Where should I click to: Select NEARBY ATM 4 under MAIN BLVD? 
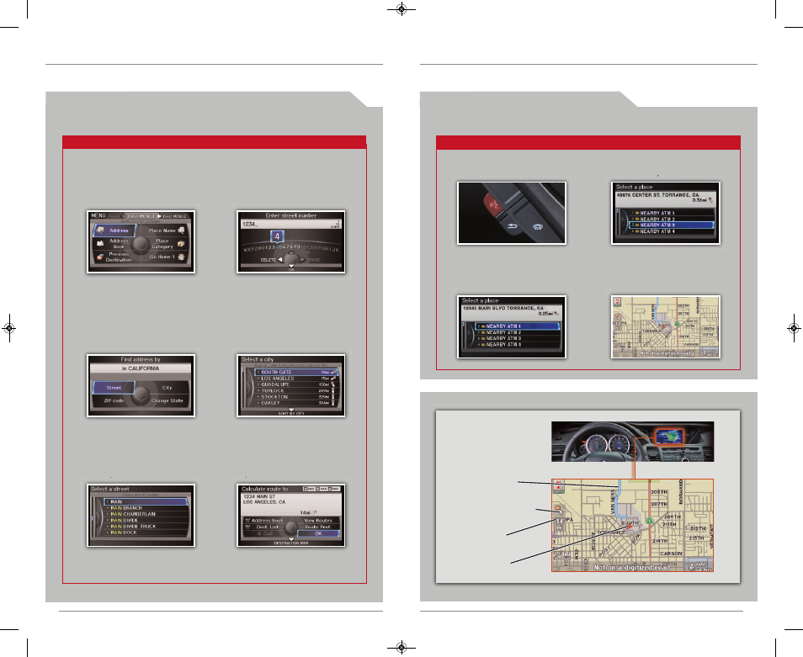pyautogui.click(x=518, y=344)
